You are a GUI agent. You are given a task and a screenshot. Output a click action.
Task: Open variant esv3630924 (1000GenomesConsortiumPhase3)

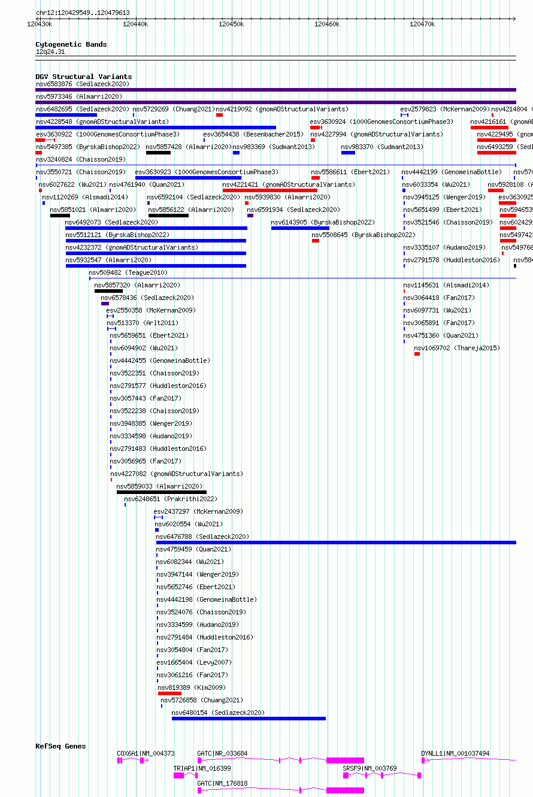[381, 122]
